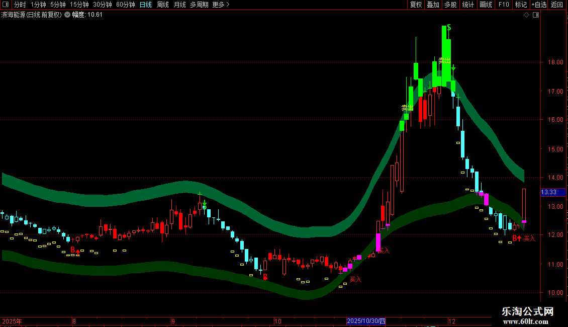
Task: Click the 叠加 overlay button
Action: [433, 5]
